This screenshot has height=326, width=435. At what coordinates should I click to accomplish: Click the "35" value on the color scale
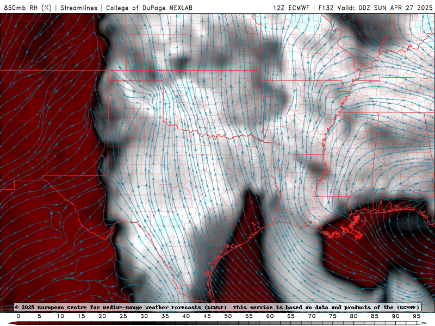pos(165,316)
